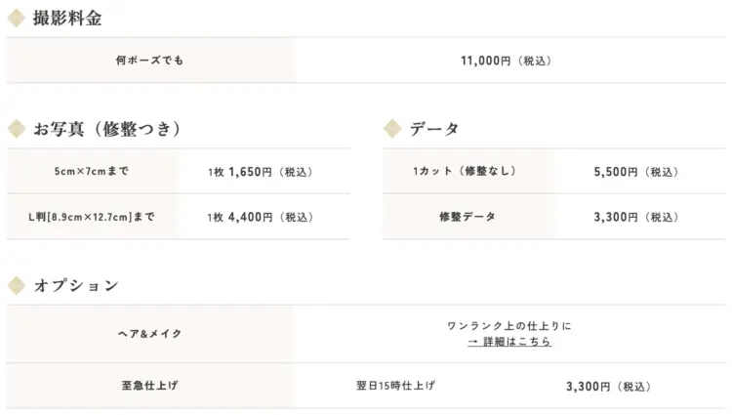The width and height of the screenshot is (732, 415).
Task: Click the データ section heading
Action: click(434, 129)
